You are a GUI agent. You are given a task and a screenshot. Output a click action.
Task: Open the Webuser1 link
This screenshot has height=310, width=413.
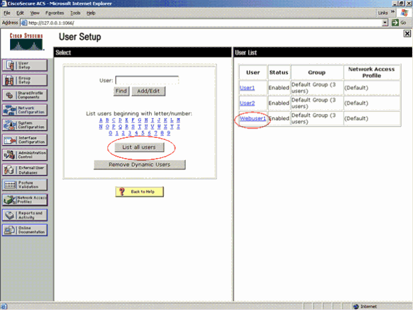point(252,119)
